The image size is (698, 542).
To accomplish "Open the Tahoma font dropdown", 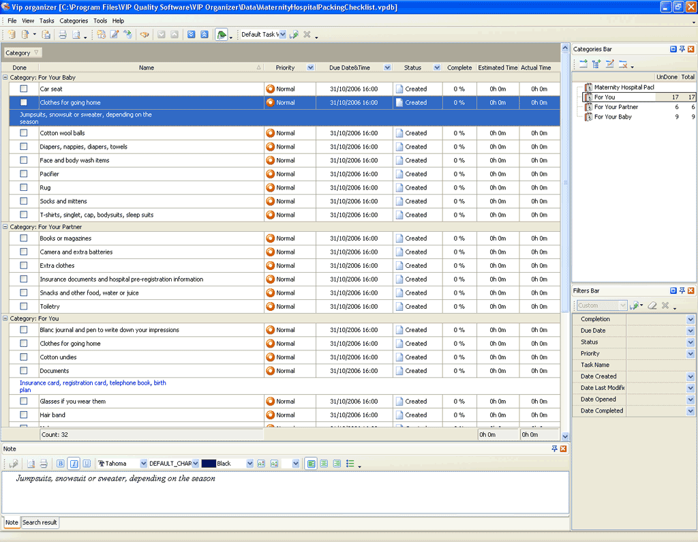I will (x=143, y=464).
